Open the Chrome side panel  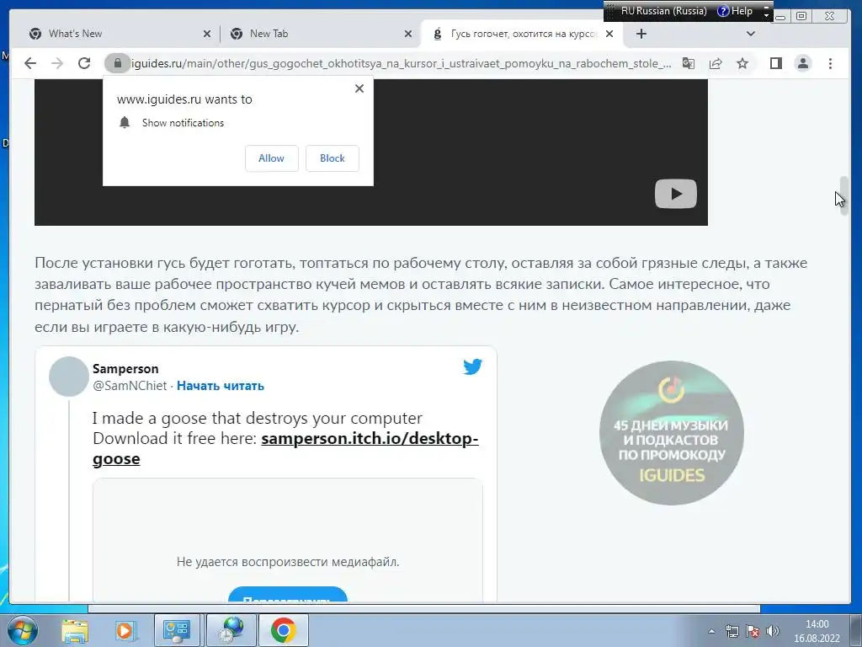pyautogui.click(x=775, y=63)
